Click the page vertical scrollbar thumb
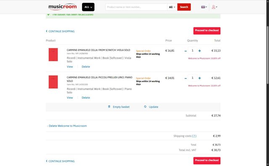Viewport: 269px width, 166px height. click(x=268, y=55)
